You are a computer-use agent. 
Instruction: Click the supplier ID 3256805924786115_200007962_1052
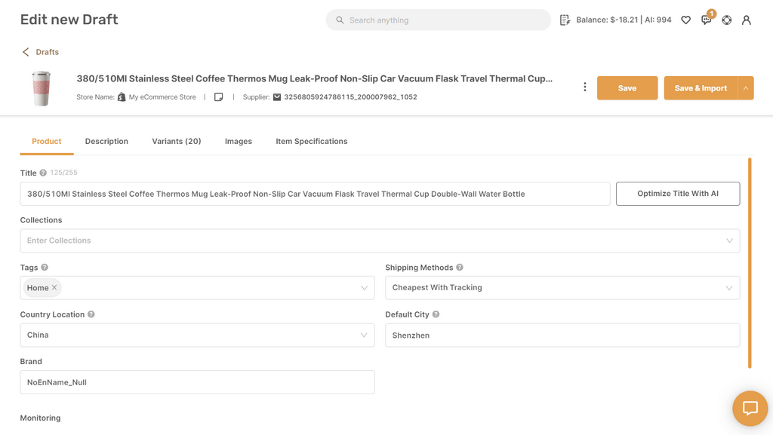(x=350, y=97)
